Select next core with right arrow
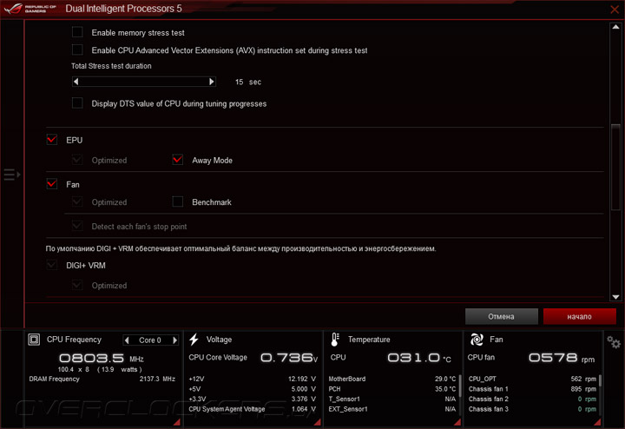Screen dimensions: 625x429 pos(174,340)
